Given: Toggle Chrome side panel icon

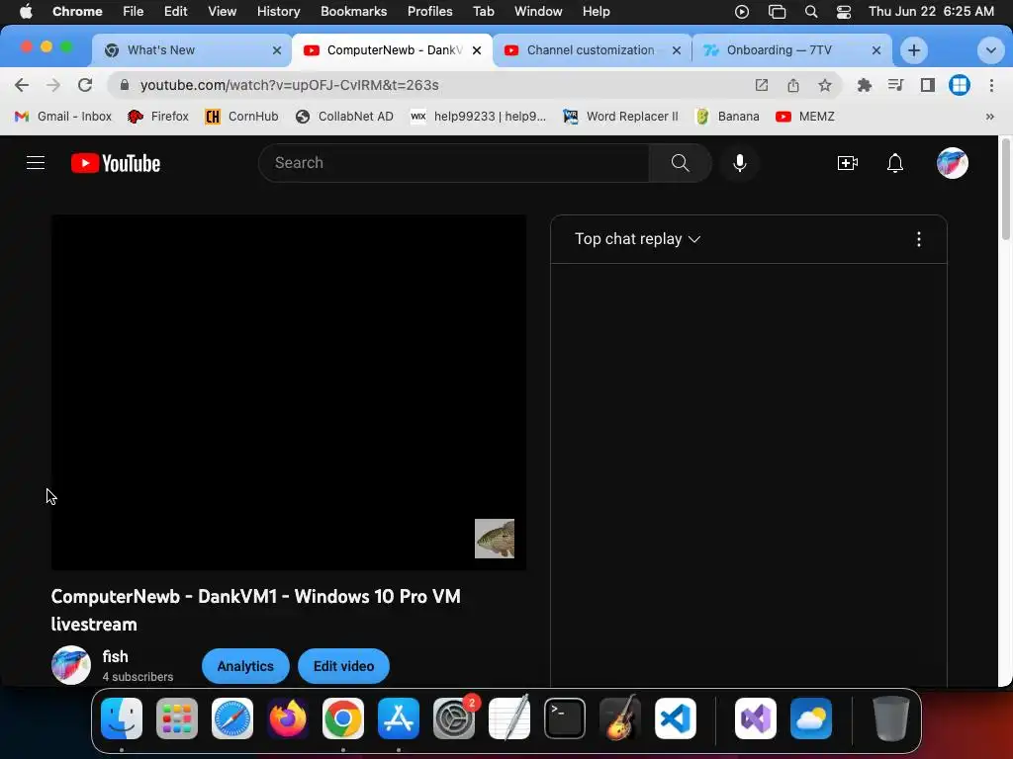Looking at the screenshot, I should [928, 85].
